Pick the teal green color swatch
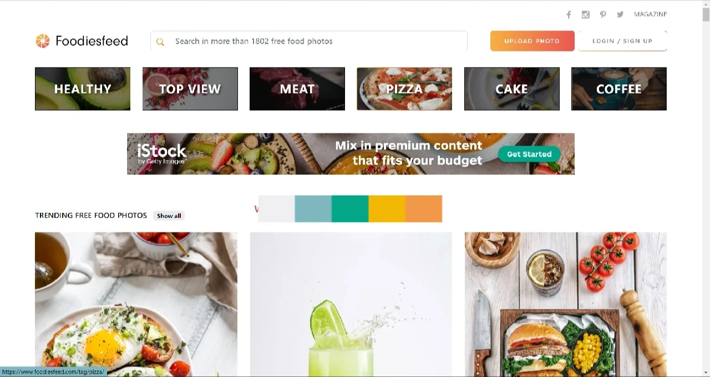Viewport: 710px width, 377px height. [350, 209]
